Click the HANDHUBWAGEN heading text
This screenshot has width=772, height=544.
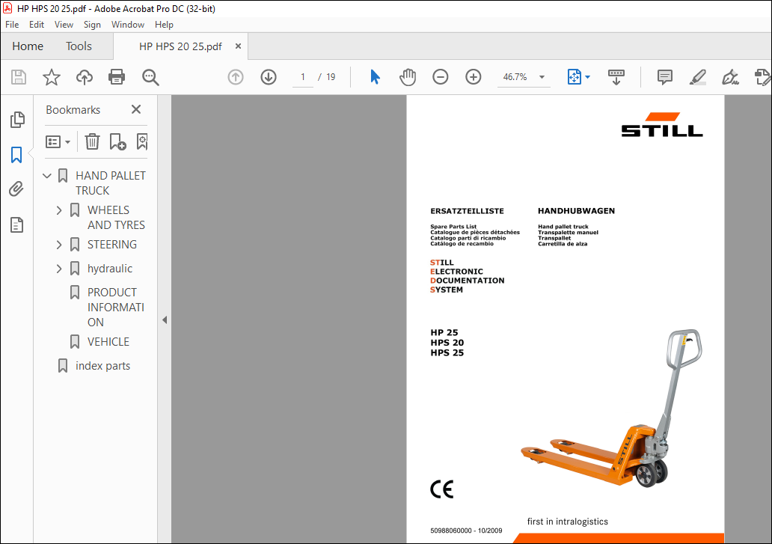click(x=576, y=211)
